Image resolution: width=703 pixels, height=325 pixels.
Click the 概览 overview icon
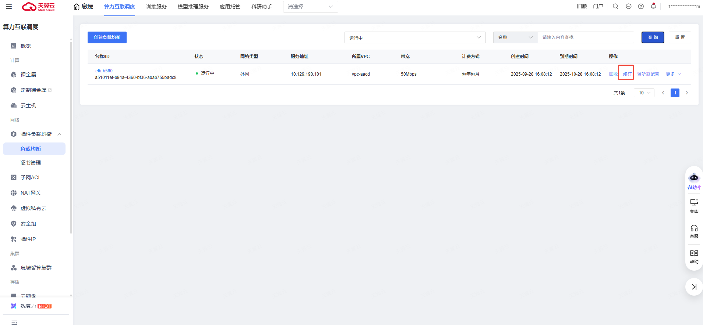click(x=14, y=46)
